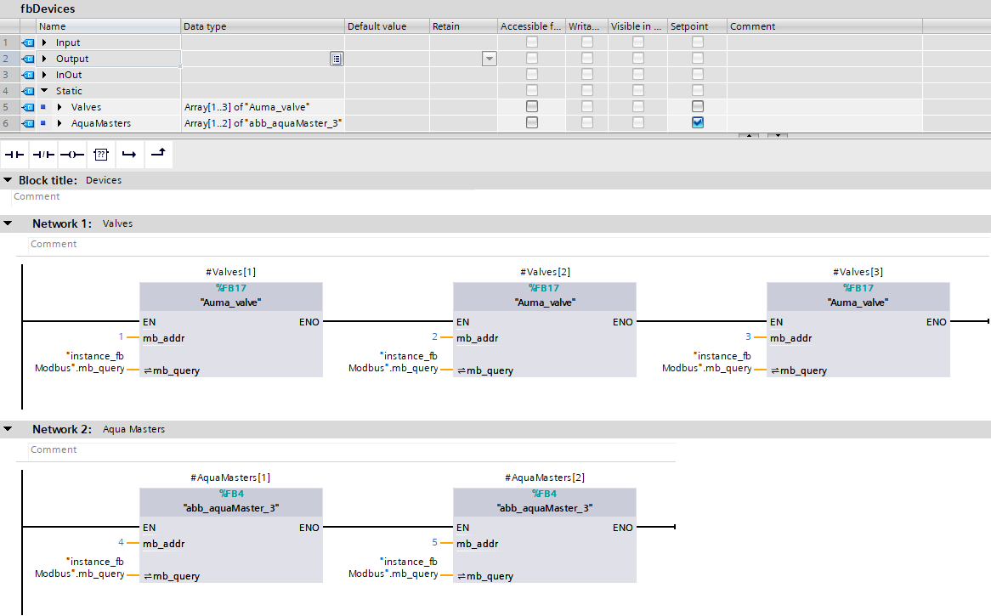
Task: Select the #Valves[1] function block
Action: tap(230, 330)
